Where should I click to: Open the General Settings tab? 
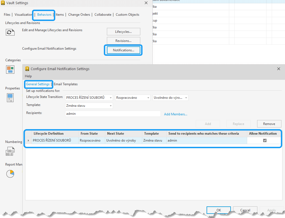point(38,84)
